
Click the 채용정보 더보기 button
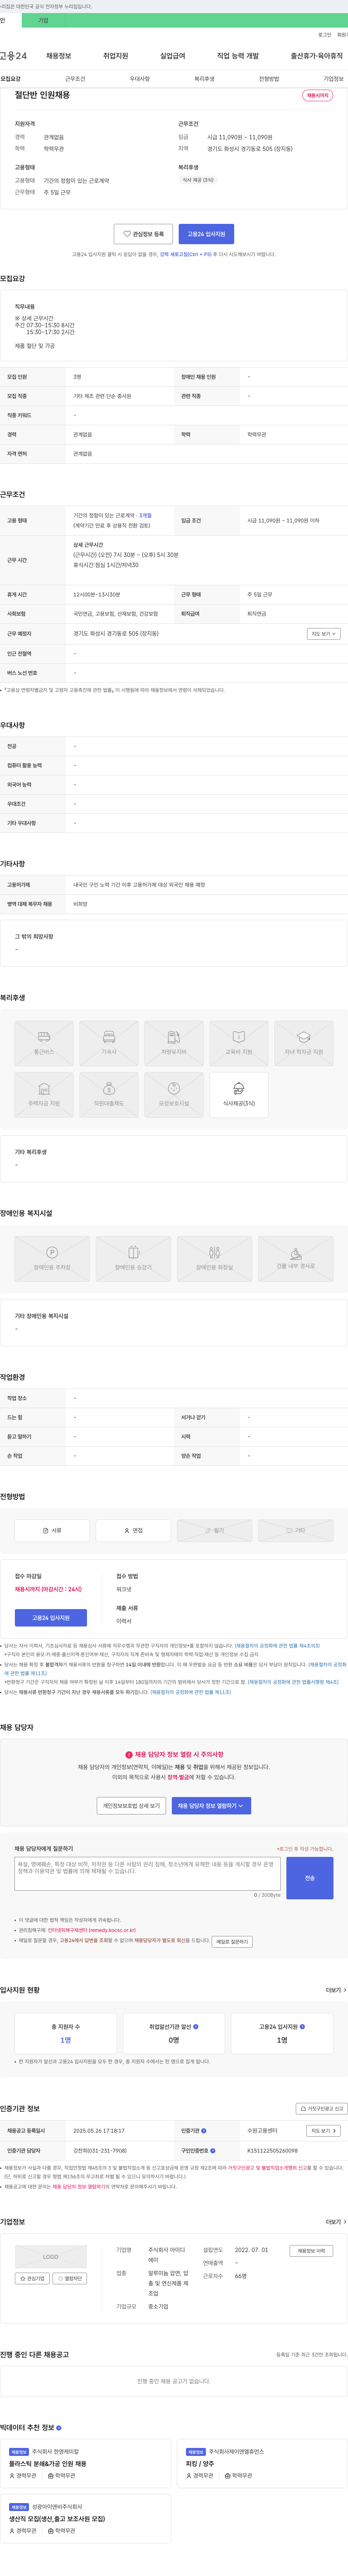(311, 2251)
